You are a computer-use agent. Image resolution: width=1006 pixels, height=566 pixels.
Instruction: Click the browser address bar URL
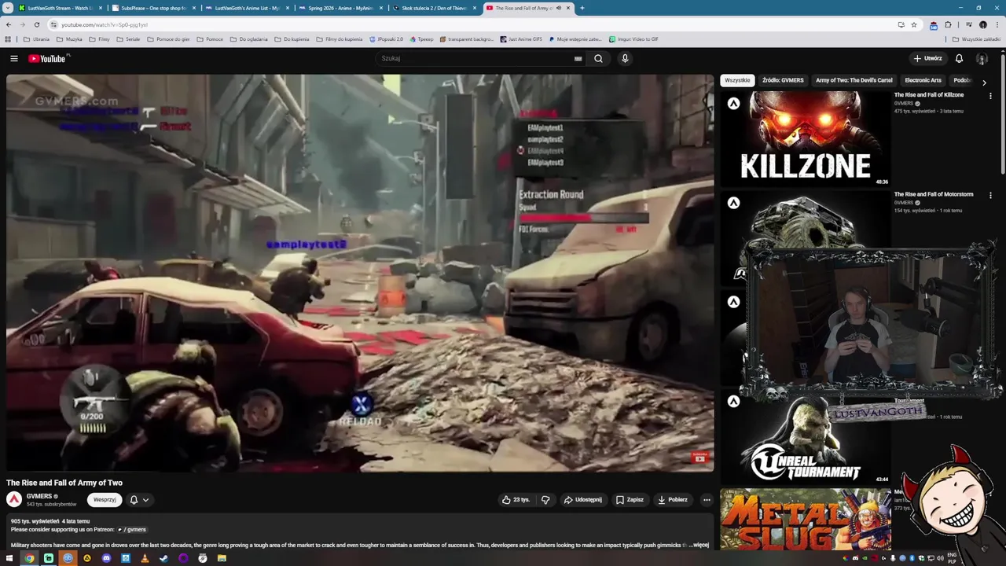(x=104, y=24)
